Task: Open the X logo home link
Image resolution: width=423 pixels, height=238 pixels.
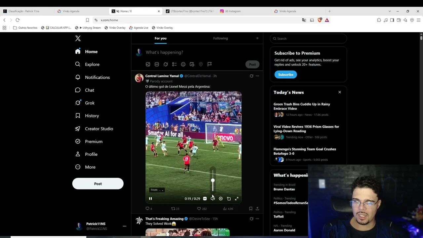Action: pyautogui.click(x=78, y=38)
